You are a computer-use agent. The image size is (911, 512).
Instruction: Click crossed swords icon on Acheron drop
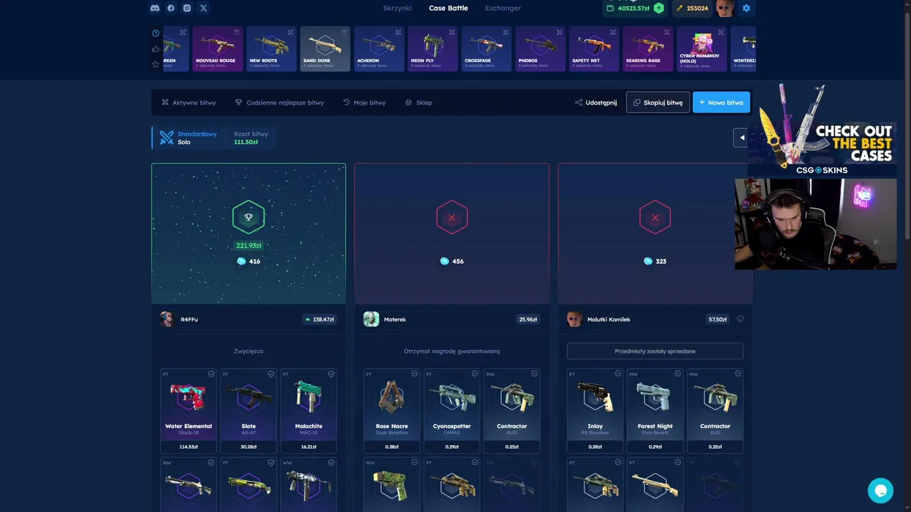[x=398, y=32]
